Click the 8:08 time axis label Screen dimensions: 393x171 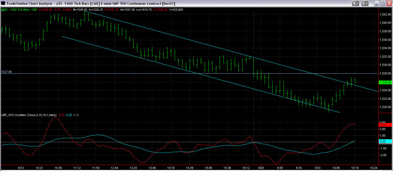click(280, 168)
